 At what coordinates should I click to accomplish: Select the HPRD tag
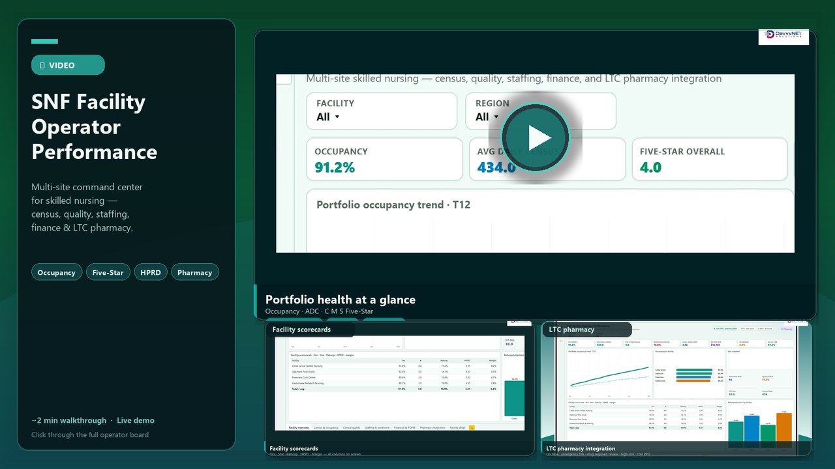pyautogui.click(x=151, y=272)
